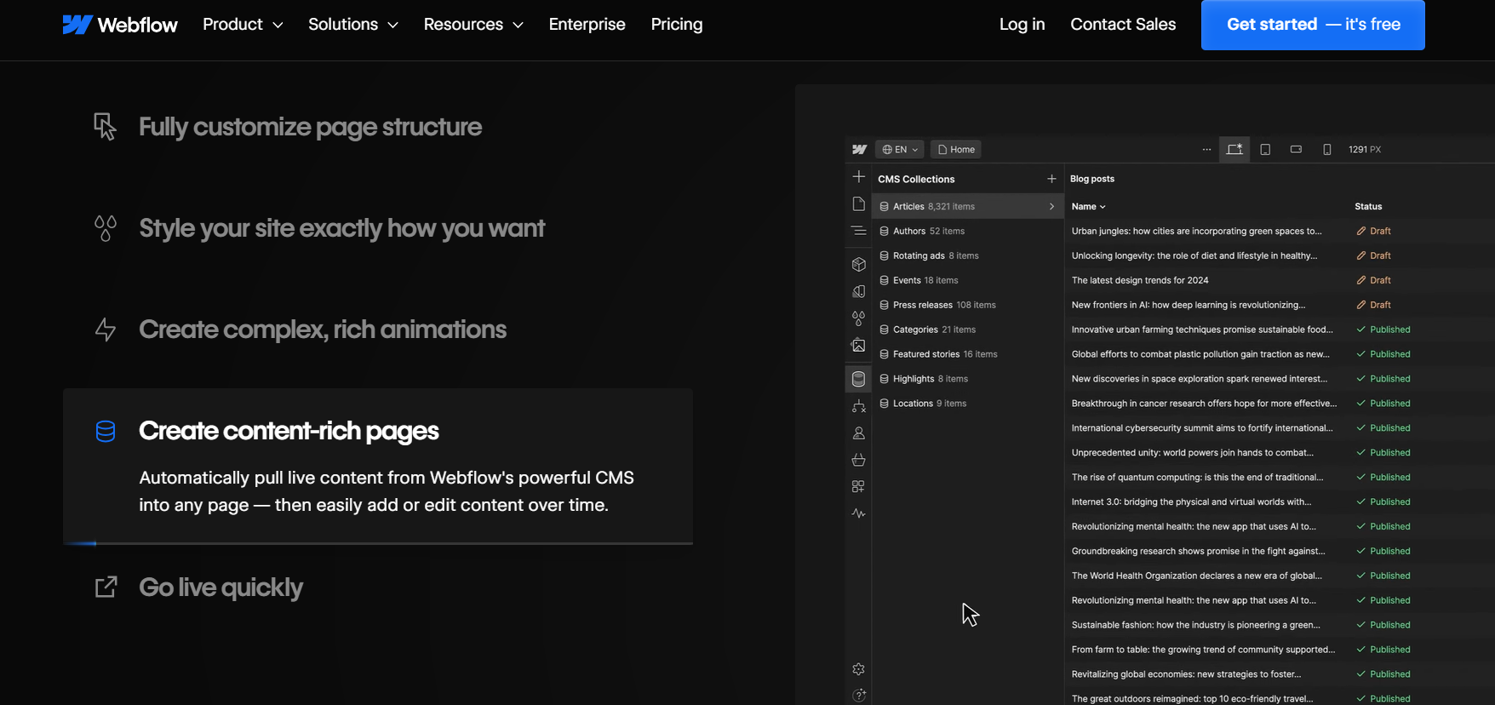The height and width of the screenshot is (705, 1495).
Task: Click the Home page selector
Action: click(x=956, y=149)
